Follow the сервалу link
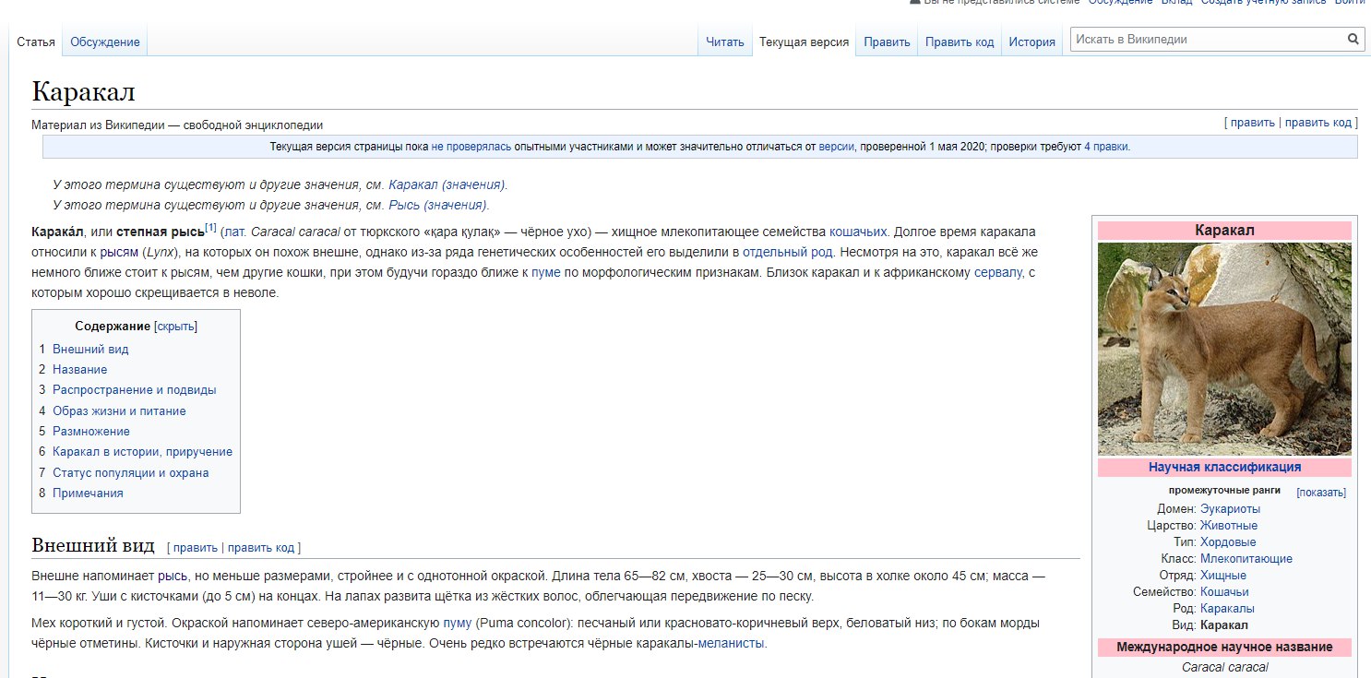 tap(998, 272)
